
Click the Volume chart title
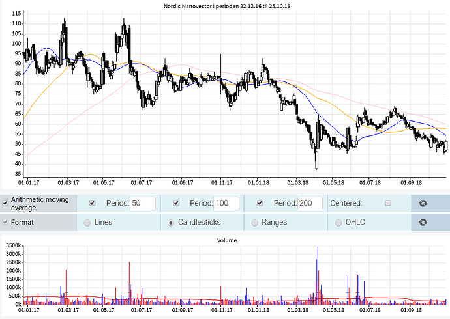tap(227, 240)
